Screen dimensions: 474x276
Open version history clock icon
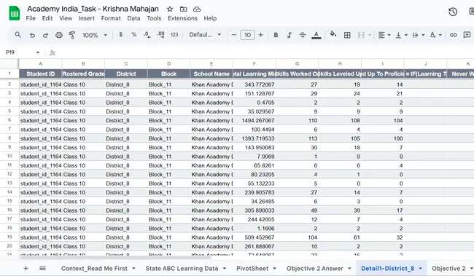453,12
